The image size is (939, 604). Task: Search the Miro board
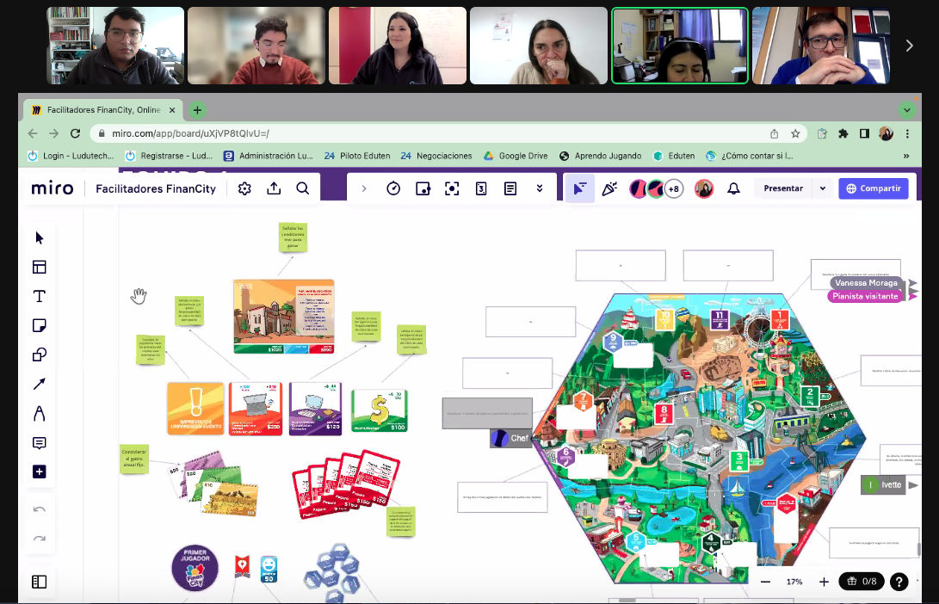click(x=303, y=188)
